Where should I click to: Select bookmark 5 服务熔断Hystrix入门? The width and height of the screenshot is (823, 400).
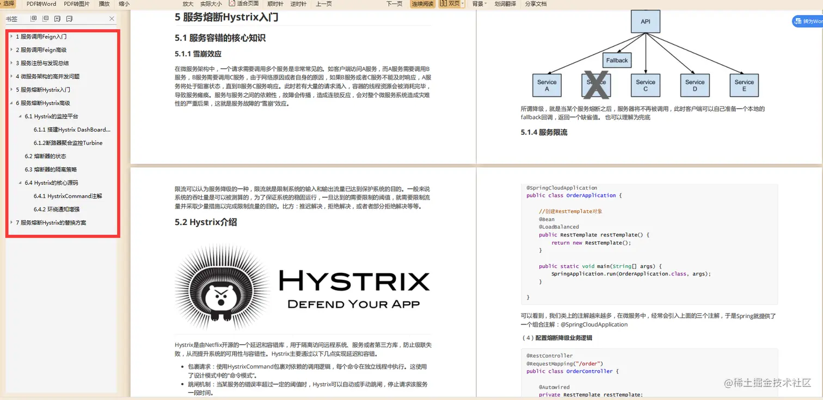pyautogui.click(x=43, y=90)
